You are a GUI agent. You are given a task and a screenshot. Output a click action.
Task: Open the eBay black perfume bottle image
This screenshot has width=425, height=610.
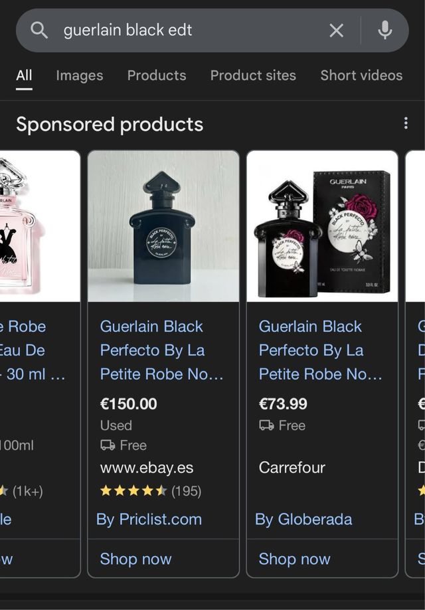163,226
